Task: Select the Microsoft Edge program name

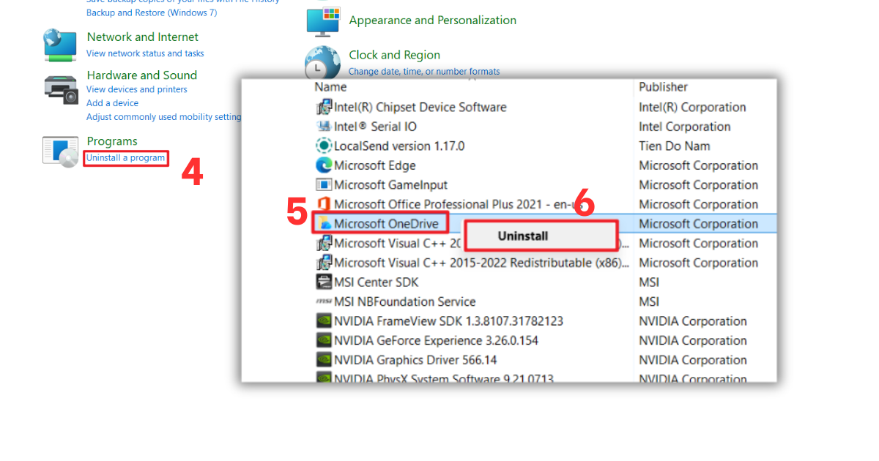Action: pos(375,165)
